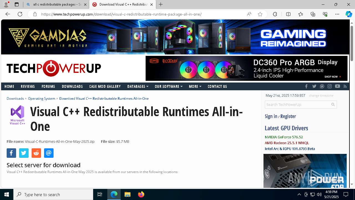Screen dimensions: 355x200
Task: Add this page to favorites star
Action: click(260, 14)
